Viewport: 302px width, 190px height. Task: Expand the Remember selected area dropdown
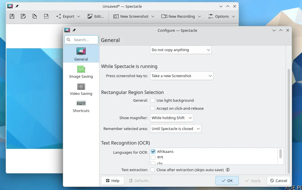pos(175,129)
